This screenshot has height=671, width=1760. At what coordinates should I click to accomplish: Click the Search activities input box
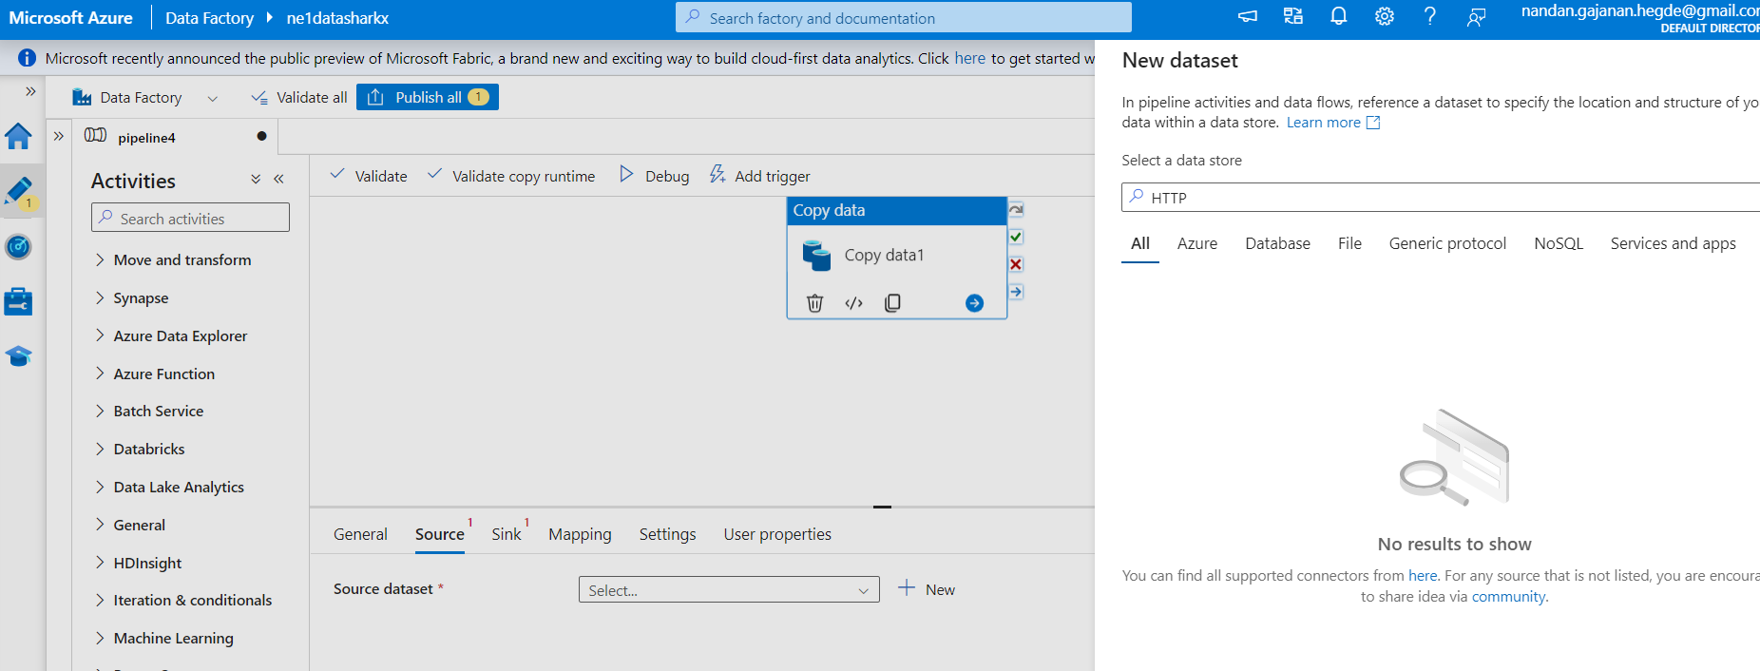[x=190, y=218]
